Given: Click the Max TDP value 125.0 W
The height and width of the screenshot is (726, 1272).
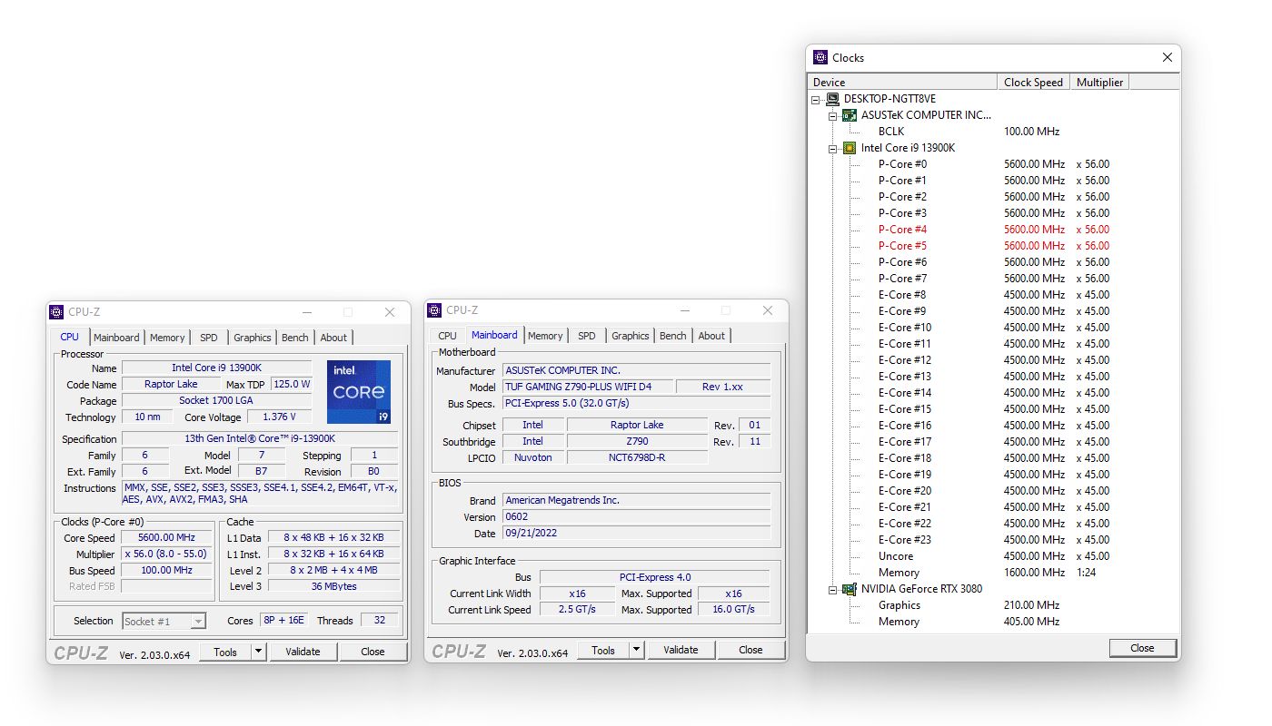Looking at the screenshot, I should click(292, 384).
